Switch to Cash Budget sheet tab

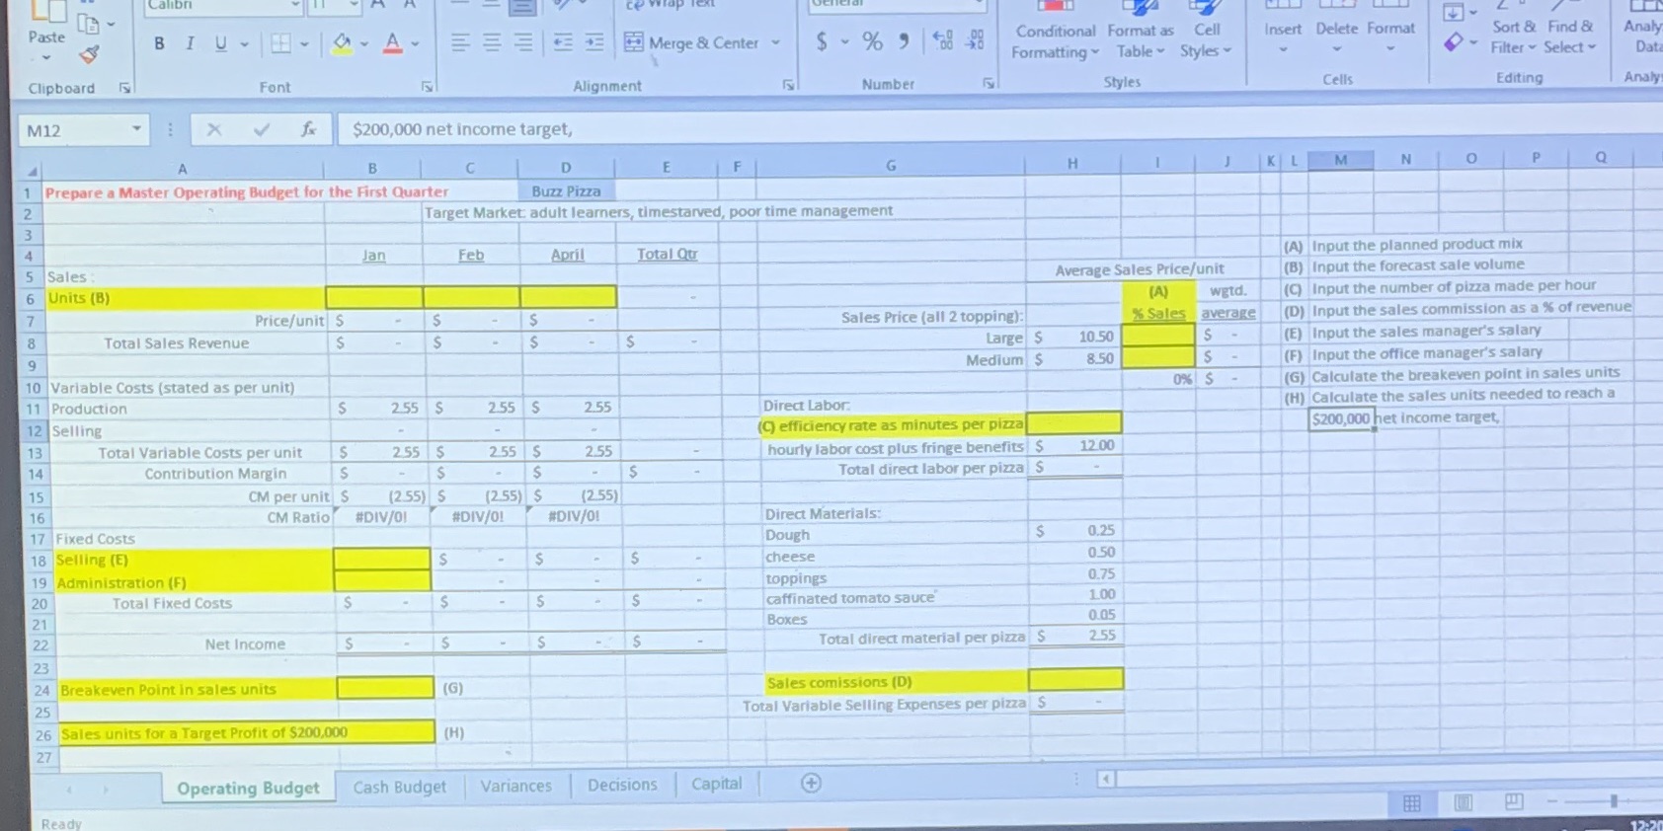tap(399, 787)
